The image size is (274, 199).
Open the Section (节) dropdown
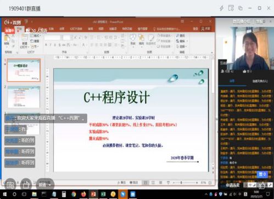35,47
